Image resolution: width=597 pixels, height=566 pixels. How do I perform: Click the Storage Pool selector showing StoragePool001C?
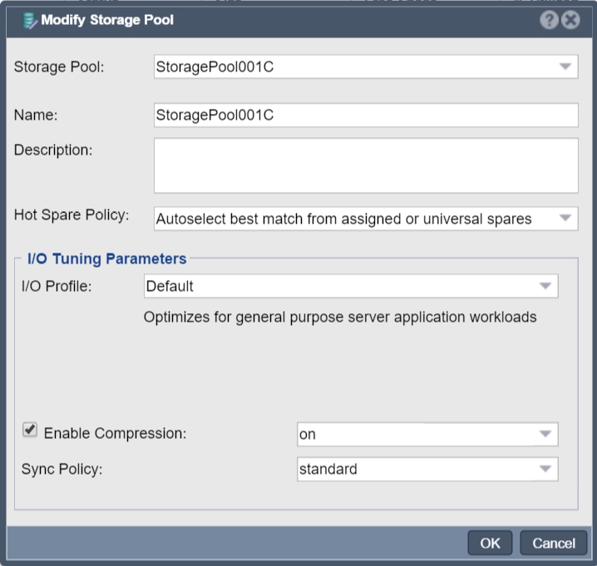pyautogui.click(x=366, y=66)
